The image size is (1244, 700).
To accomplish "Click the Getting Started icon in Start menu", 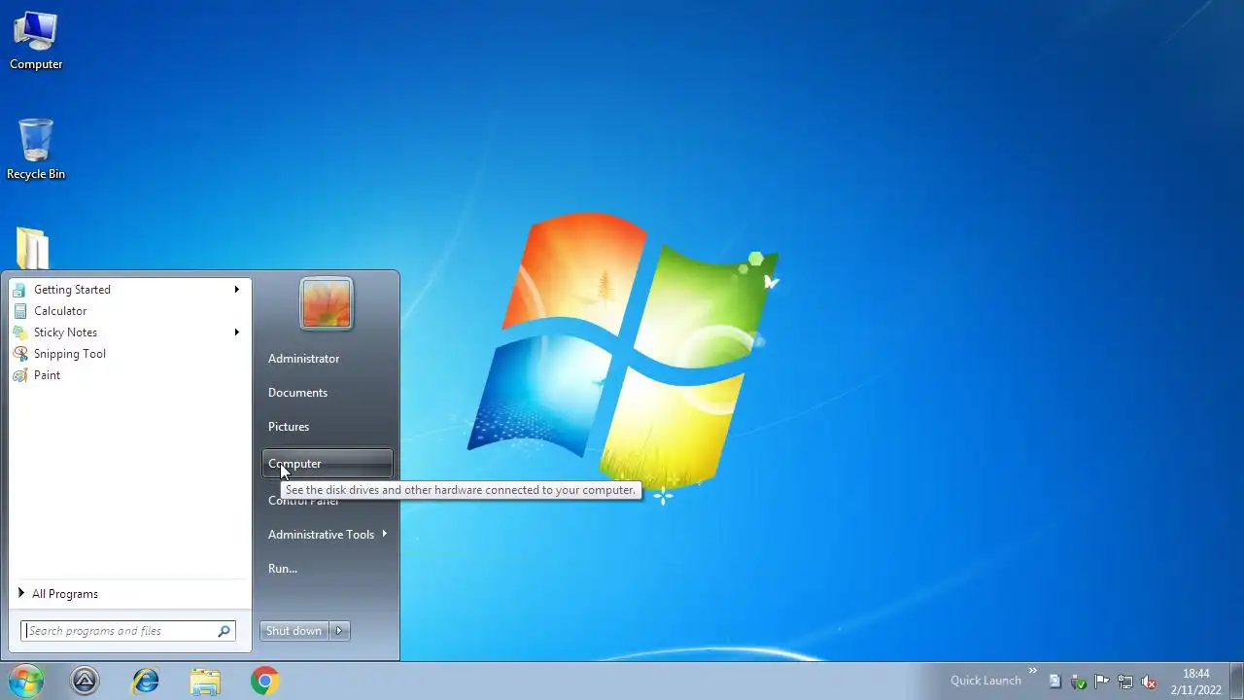I will coord(19,290).
